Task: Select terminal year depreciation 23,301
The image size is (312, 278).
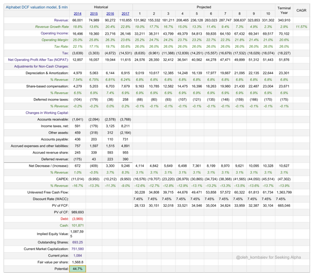Action: [284, 73]
